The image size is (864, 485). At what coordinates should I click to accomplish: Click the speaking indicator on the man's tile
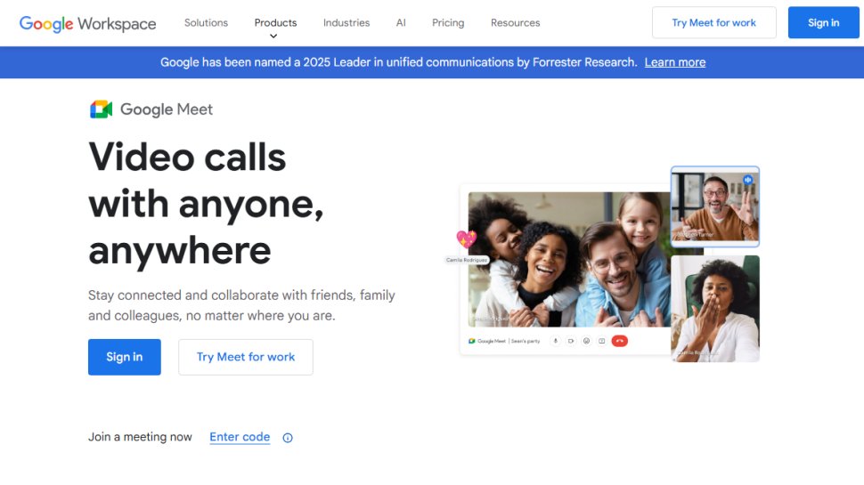[747, 180]
